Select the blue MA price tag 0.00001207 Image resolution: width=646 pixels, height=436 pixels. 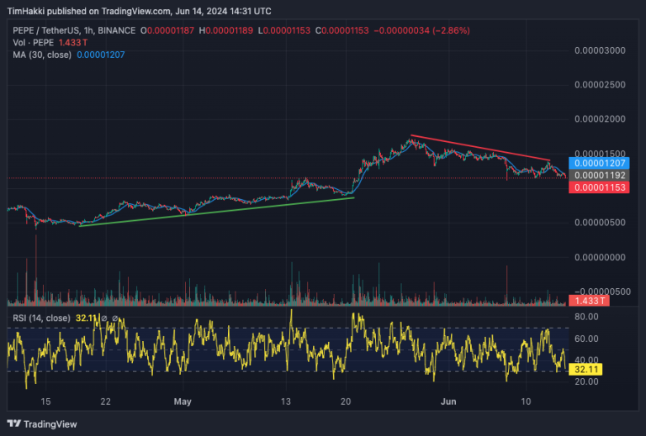pyautogui.click(x=599, y=163)
